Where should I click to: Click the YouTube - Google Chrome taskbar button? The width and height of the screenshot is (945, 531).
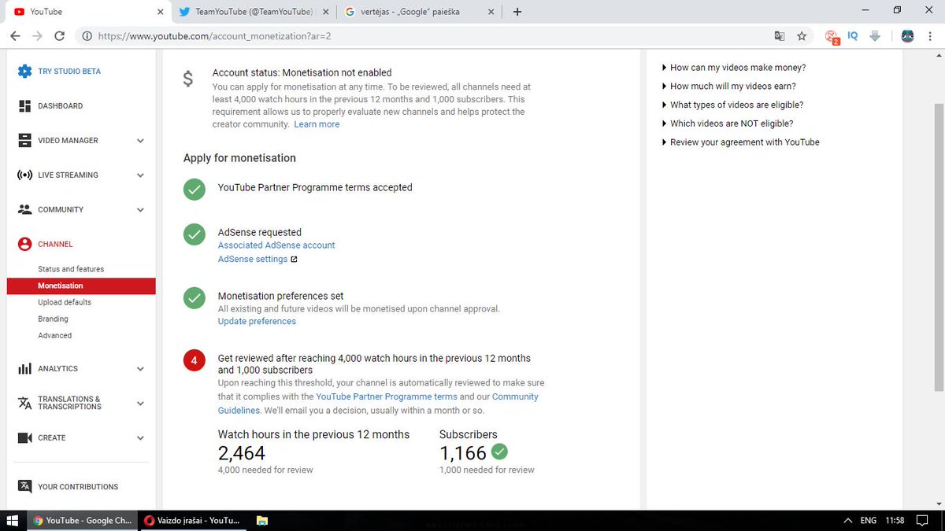[x=83, y=520]
